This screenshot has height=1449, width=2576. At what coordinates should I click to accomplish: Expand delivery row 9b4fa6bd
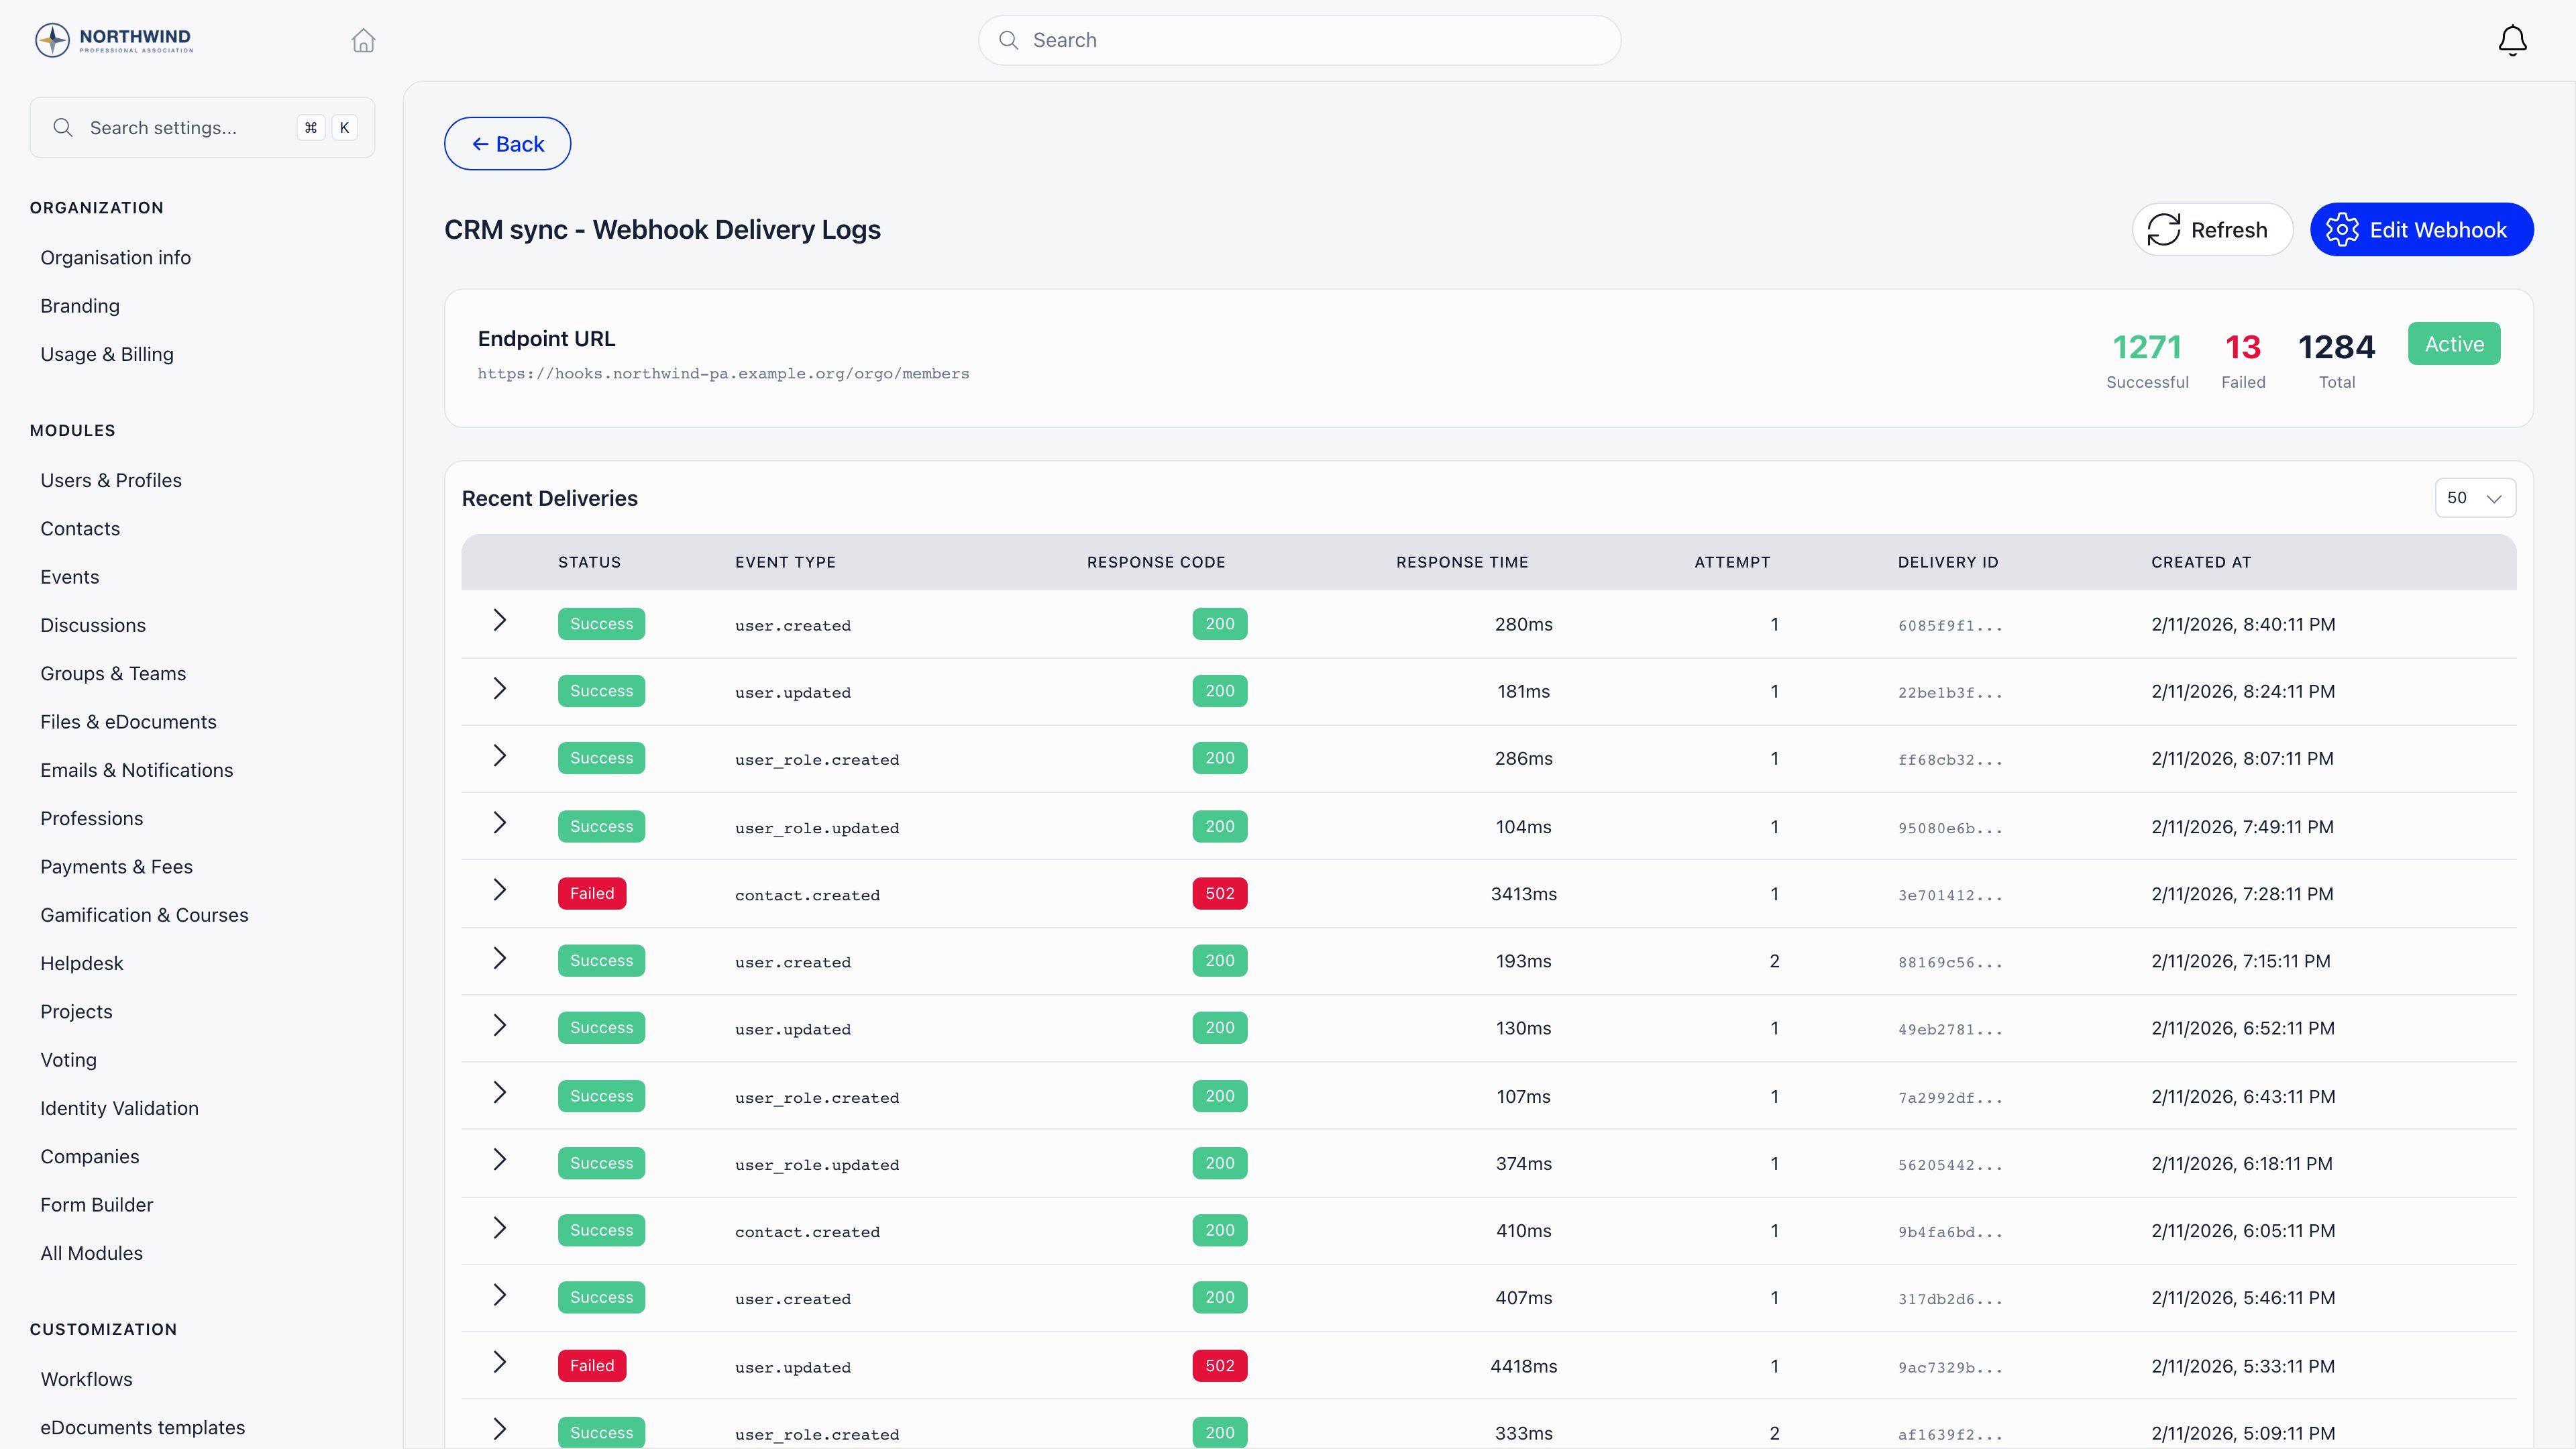tap(500, 1228)
